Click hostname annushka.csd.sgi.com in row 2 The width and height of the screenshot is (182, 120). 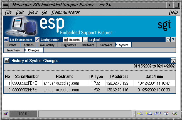click(61, 90)
